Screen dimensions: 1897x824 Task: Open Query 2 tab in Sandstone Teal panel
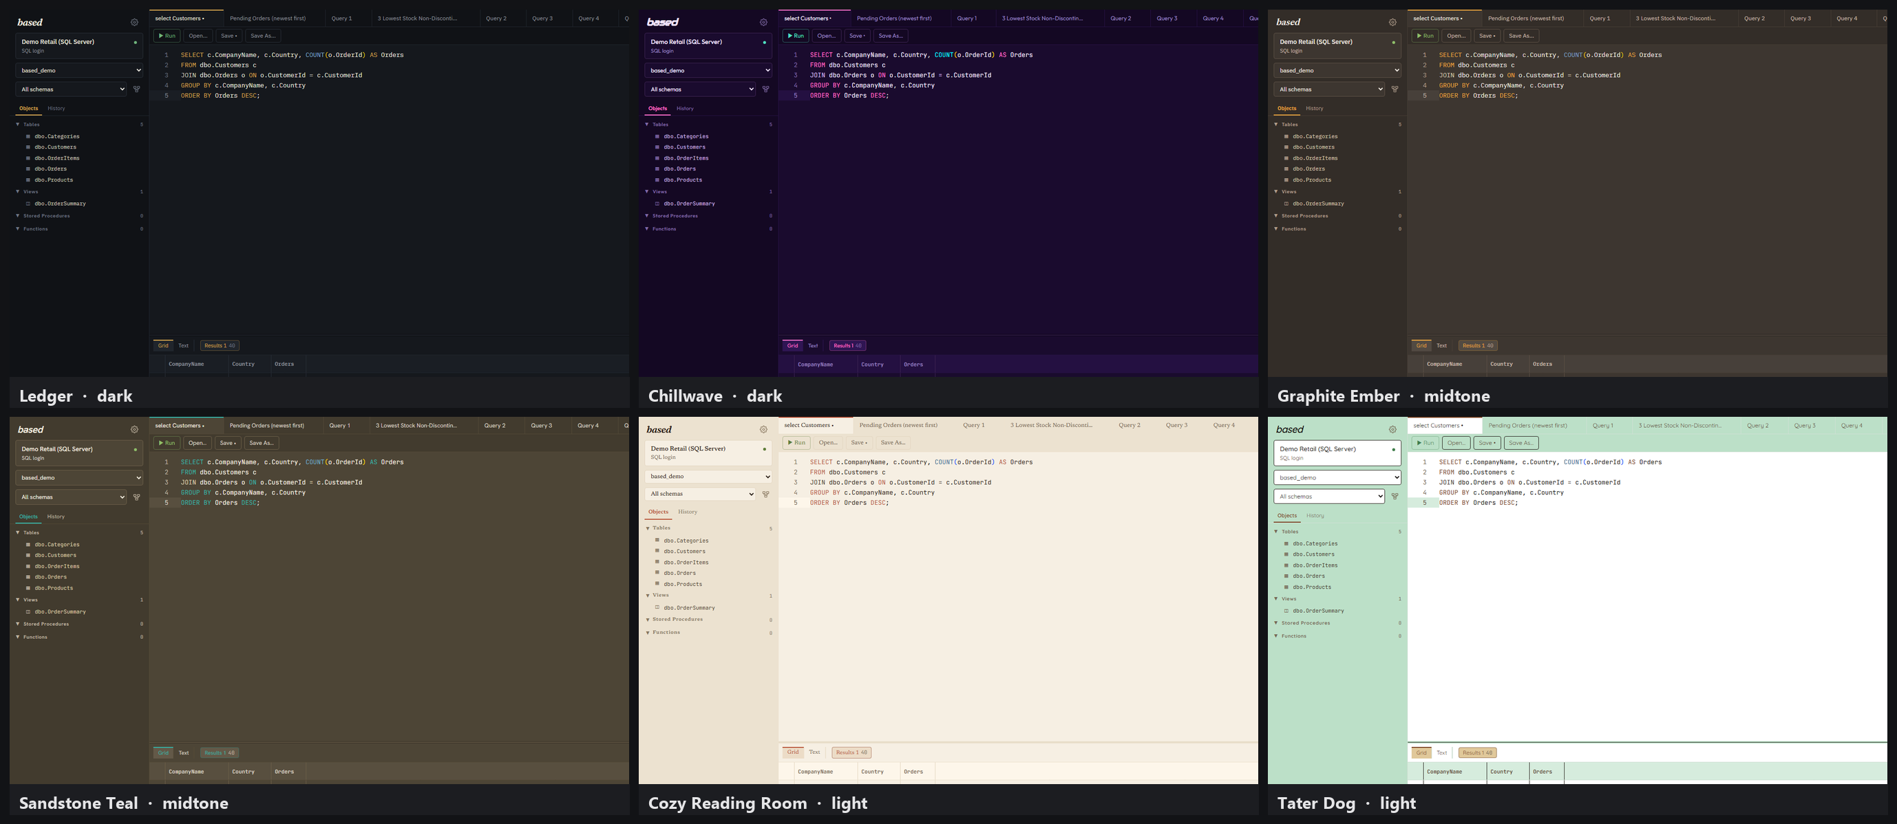click(494, 425)
